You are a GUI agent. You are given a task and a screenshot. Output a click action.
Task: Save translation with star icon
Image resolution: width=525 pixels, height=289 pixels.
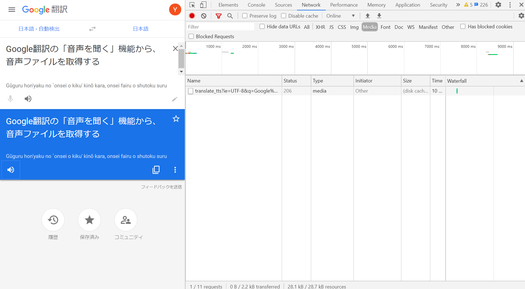coord(176,119)
